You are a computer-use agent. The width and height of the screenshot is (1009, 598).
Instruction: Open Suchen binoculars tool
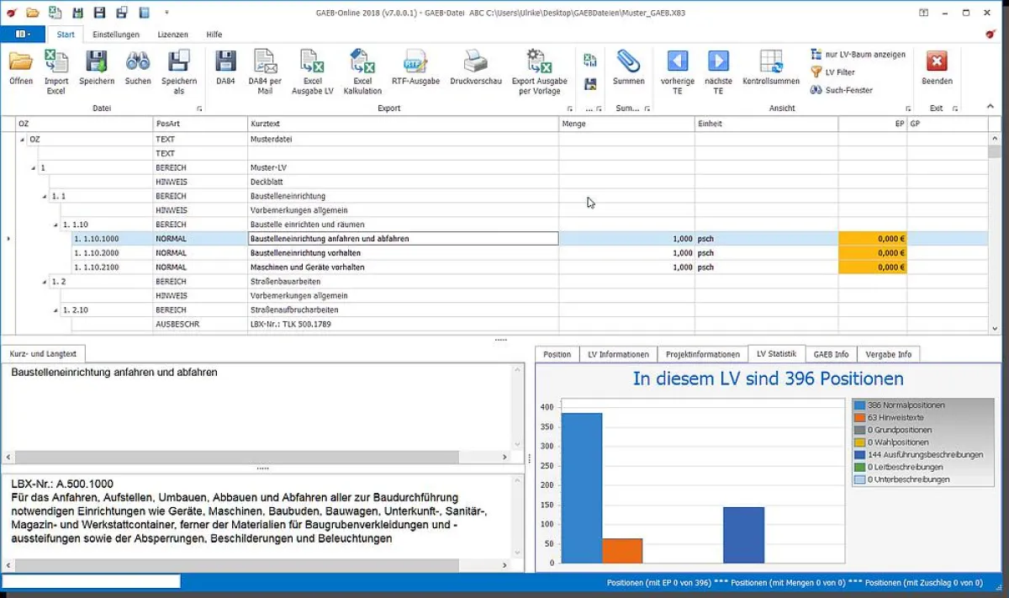138,63
